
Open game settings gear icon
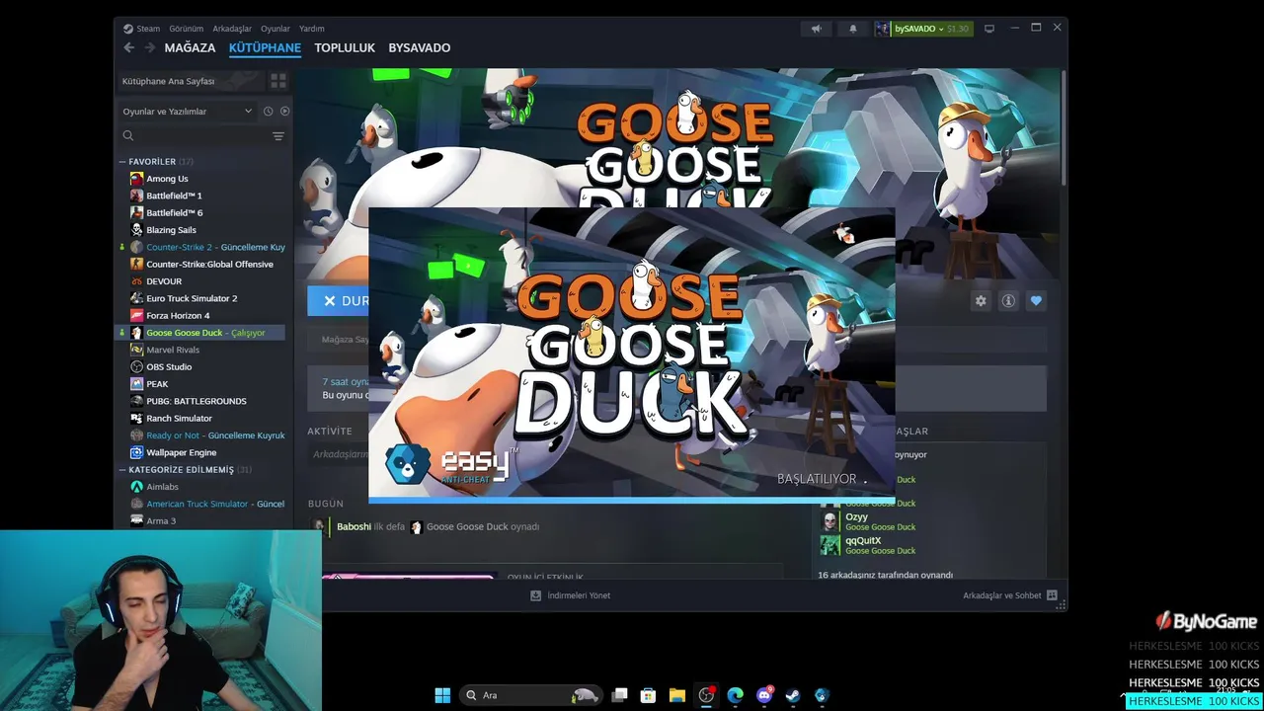pyautogui.click(x=981, y=301)
